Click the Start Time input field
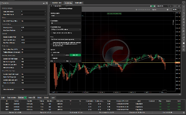The width and height of the screenshot is (186, 115). pos(33,40)
